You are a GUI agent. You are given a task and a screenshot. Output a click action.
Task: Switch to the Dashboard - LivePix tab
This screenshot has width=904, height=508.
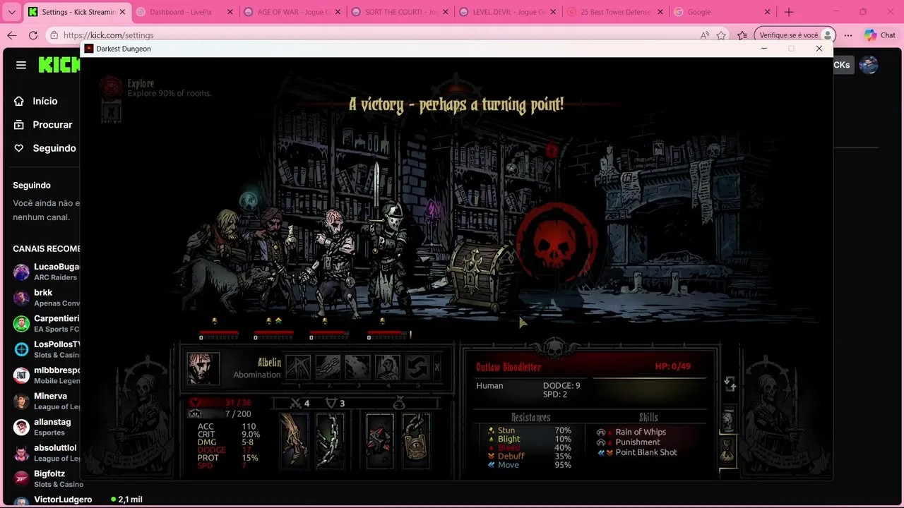pyautogui.click(x=183, y=12)
